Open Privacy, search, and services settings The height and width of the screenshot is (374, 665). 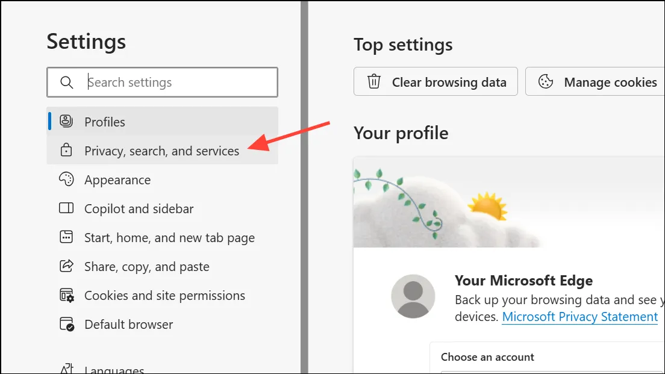coord(163,151)
